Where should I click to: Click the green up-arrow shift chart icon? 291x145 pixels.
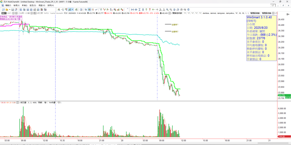coord(146,9)
